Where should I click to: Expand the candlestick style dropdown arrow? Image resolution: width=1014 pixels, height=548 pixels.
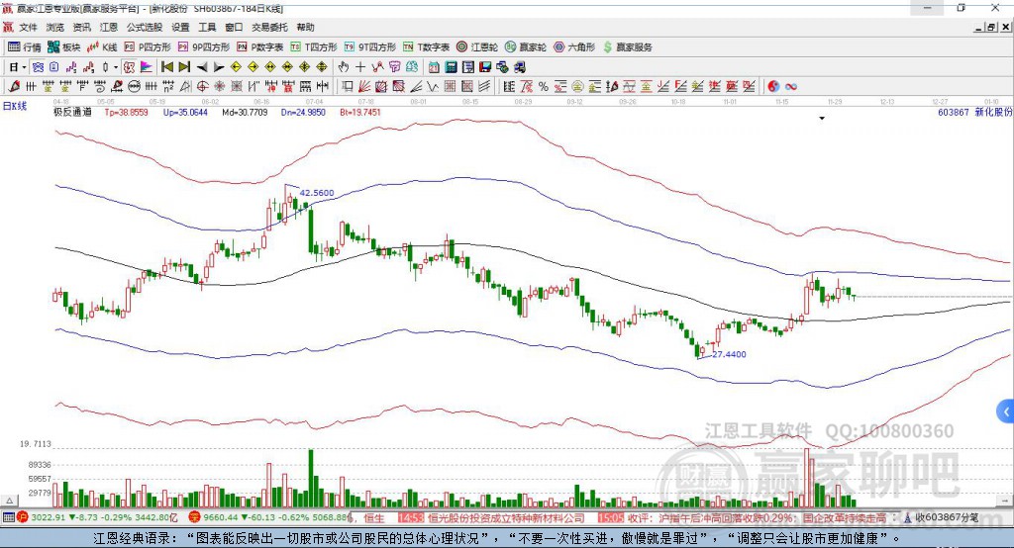pyautogui.click(x=116, y=67)
